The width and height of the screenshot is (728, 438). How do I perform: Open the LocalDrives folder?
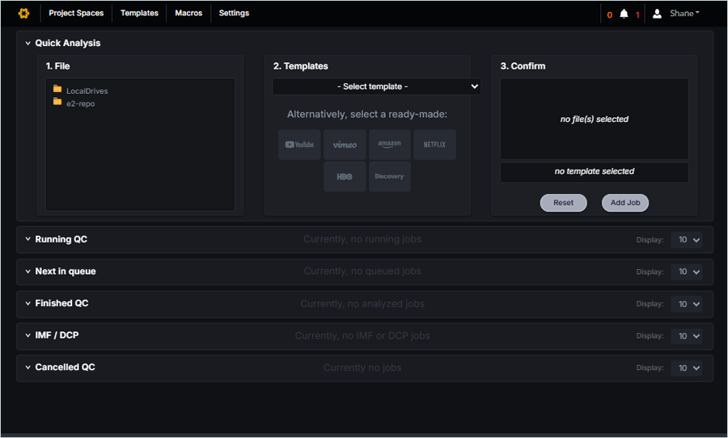tap(86, 91)
